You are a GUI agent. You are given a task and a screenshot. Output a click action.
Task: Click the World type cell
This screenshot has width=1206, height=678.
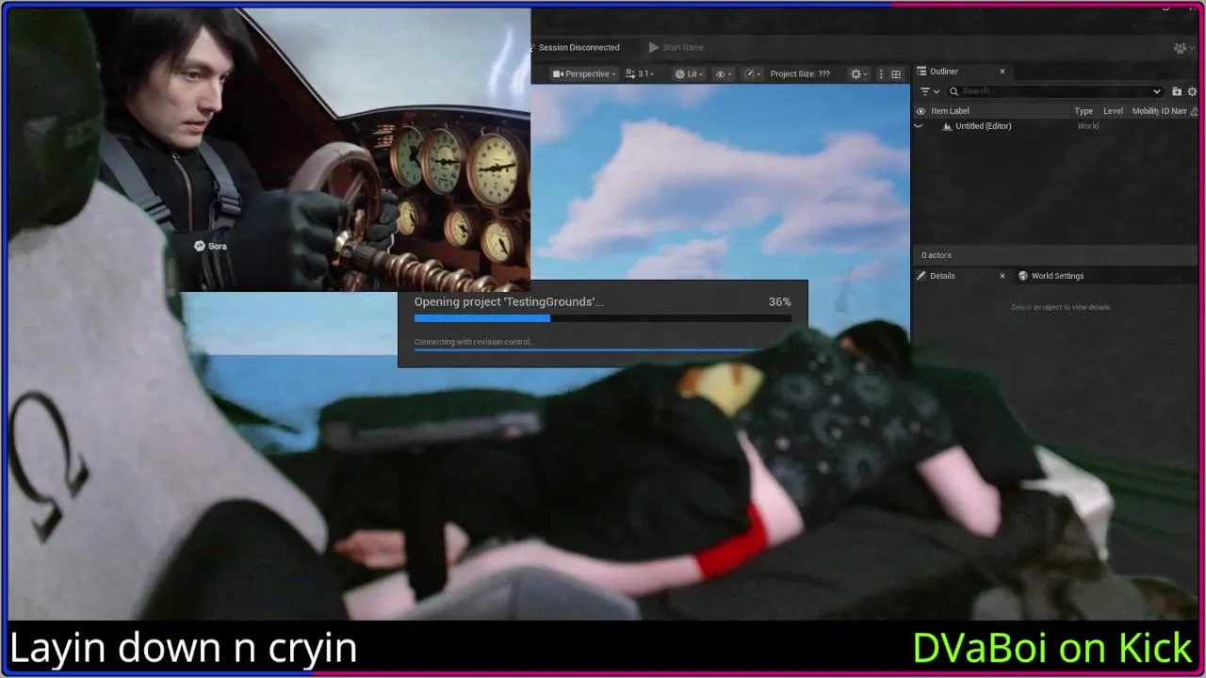1087,126
